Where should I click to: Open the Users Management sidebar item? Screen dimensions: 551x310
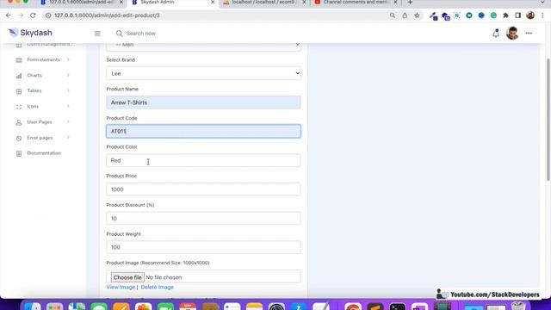pyautogui.click(x=49, y=44)
